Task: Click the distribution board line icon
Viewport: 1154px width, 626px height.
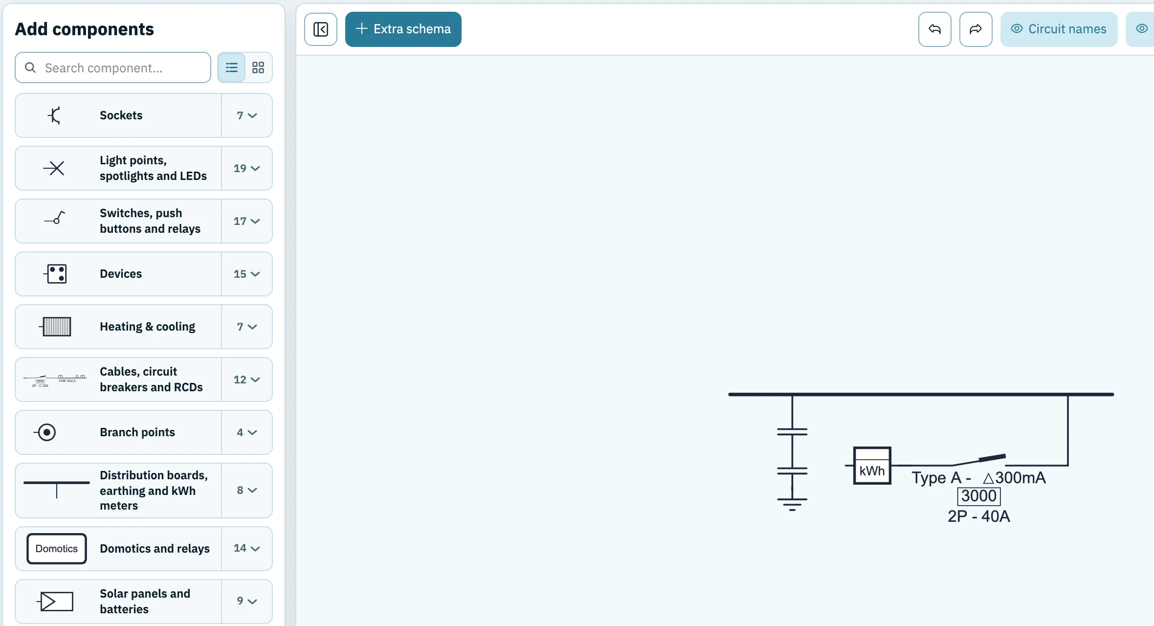Action: click(57, 490)
